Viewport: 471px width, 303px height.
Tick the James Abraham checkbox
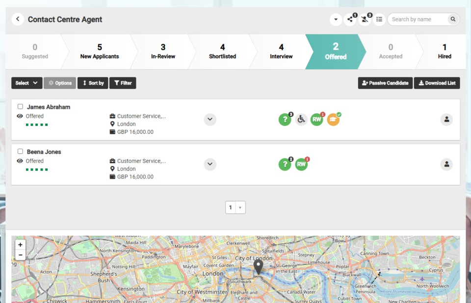[20, 106]
